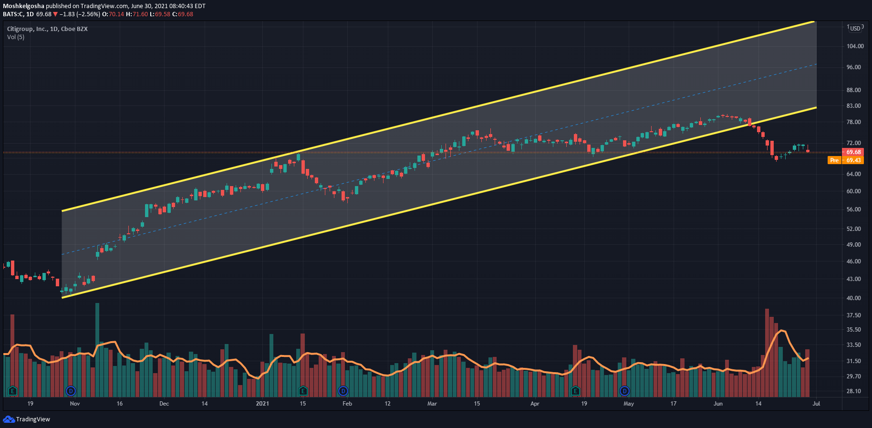This screenshot has height=428, width=872.
Task: Click the 52.00 price axis label
Action: pyautogui.click(x=853, y=229)
